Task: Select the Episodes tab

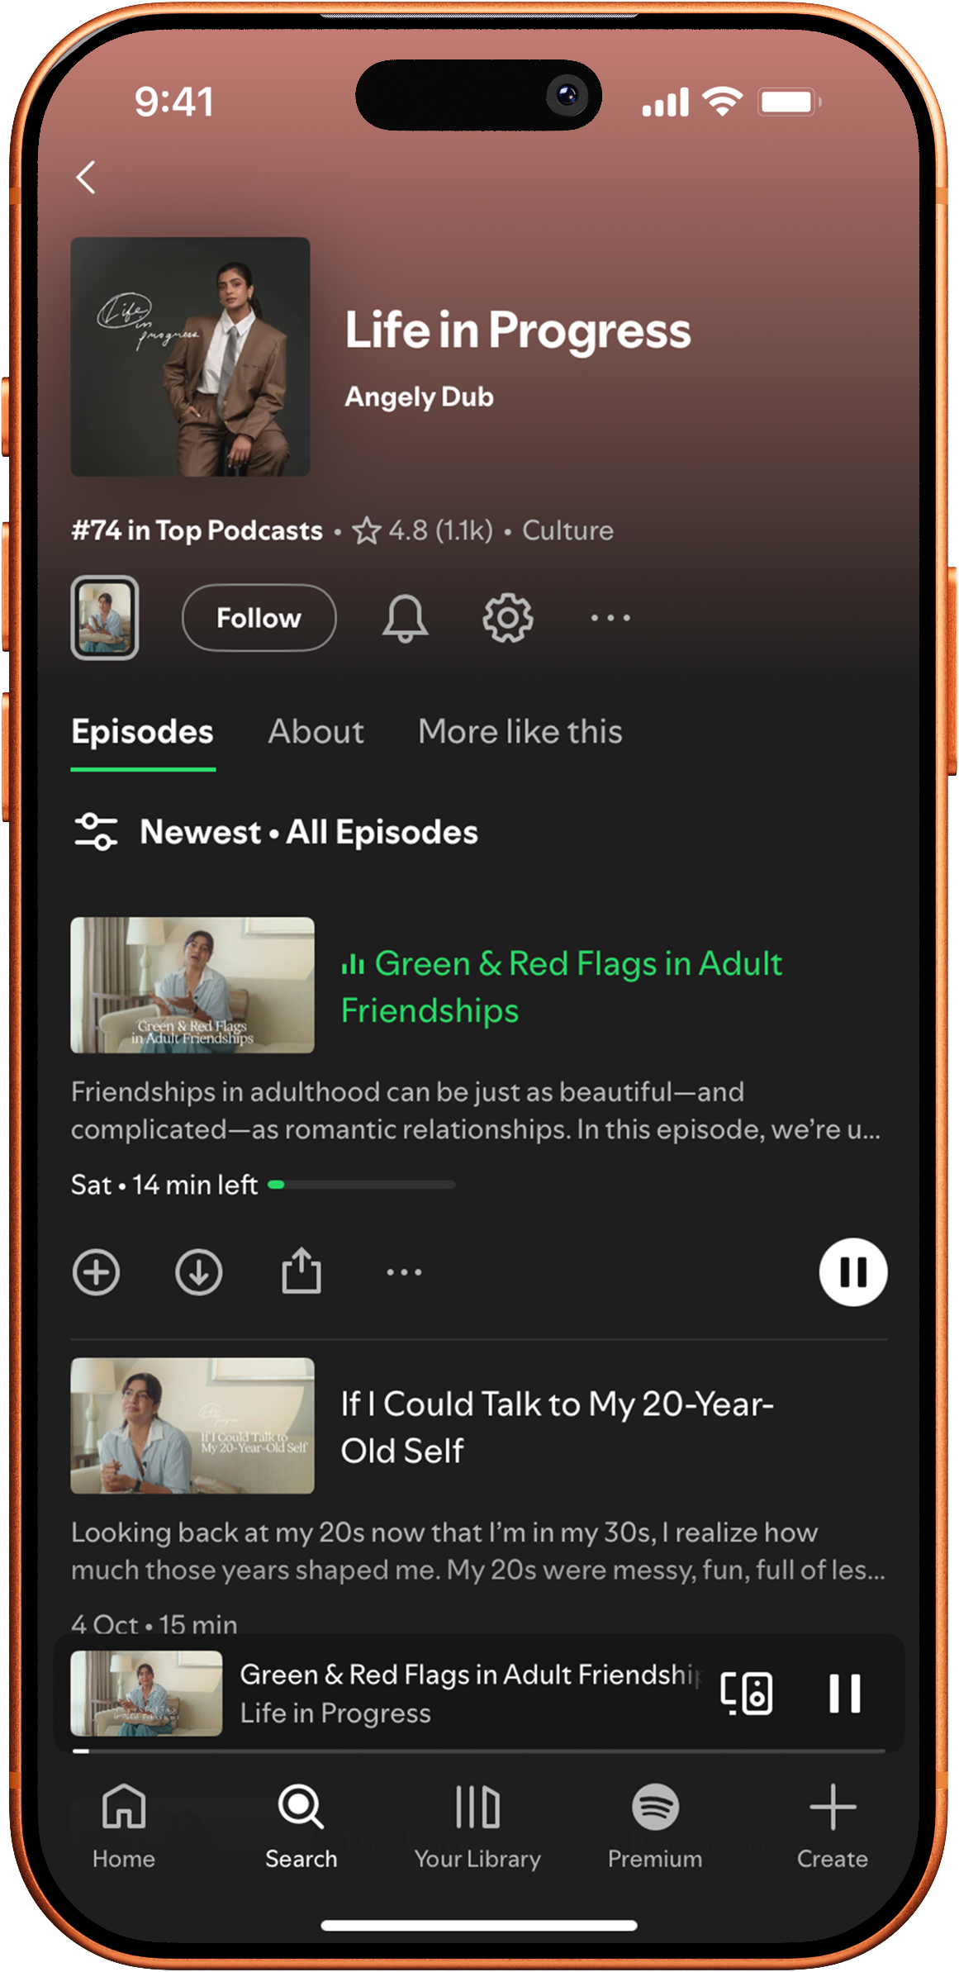Action: point(143,733)
